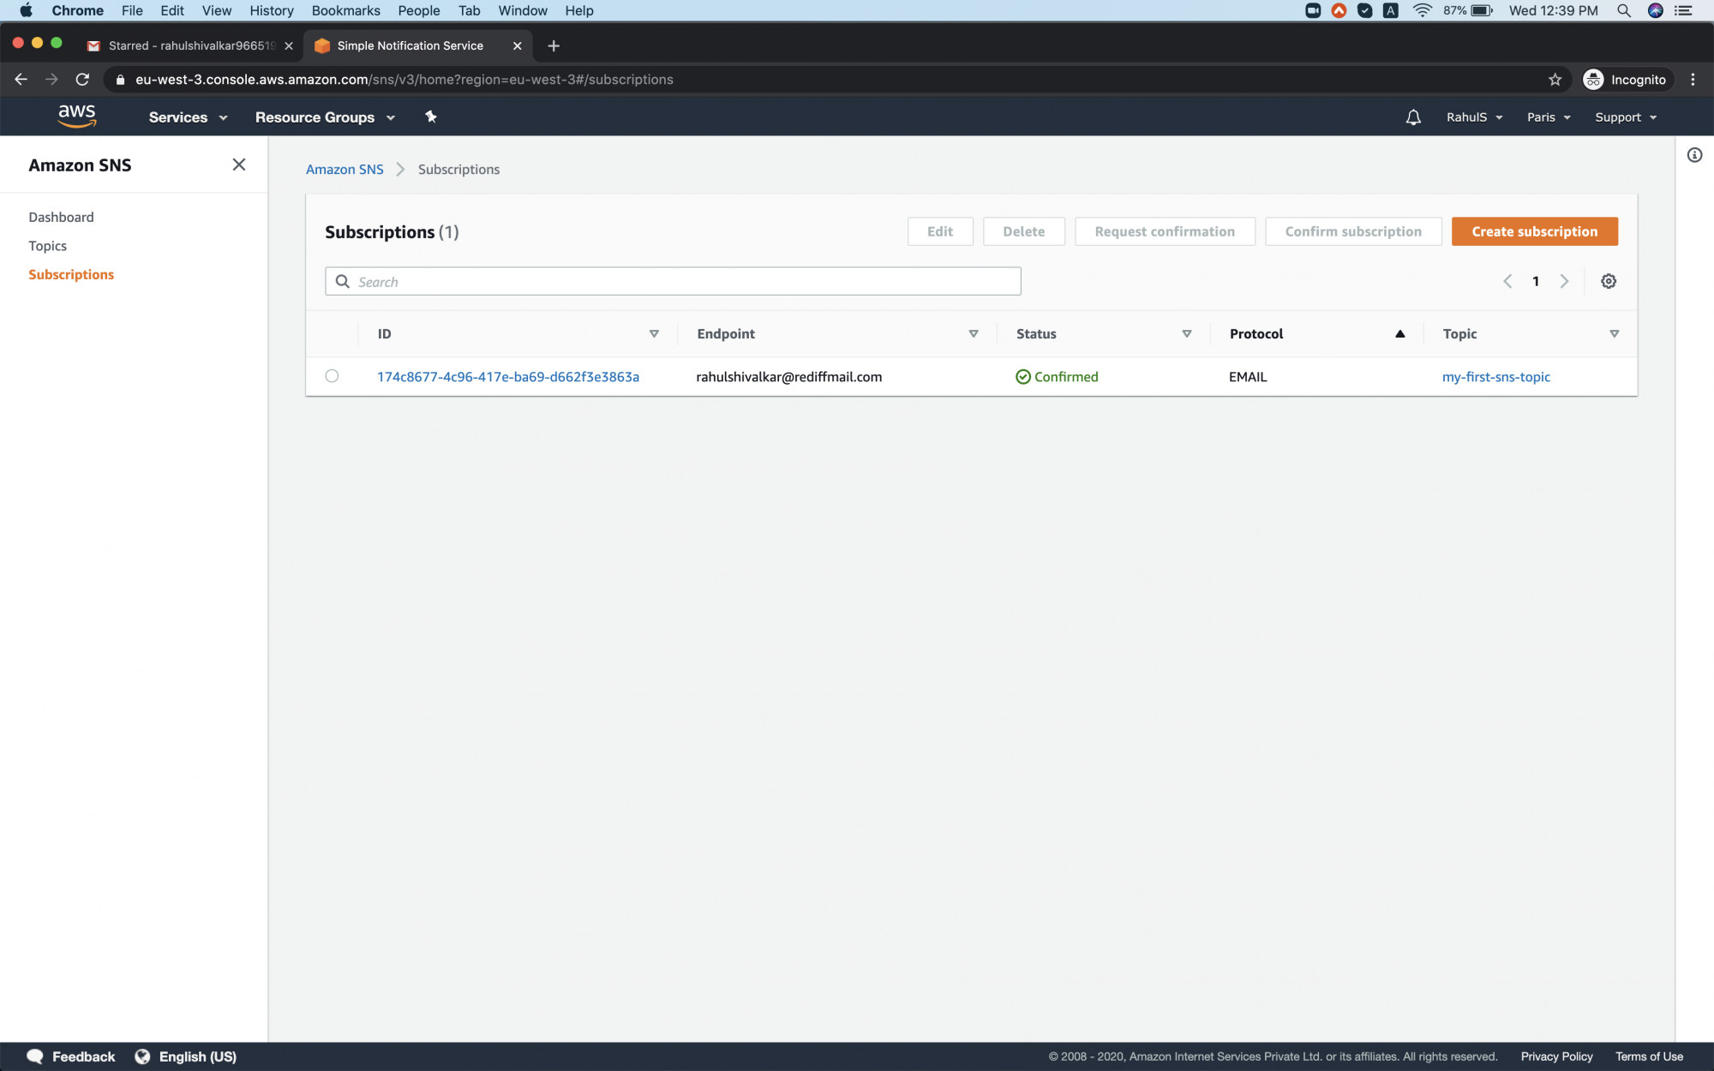Click the pin favorites icon in navigation bar
1714x1071 pixels.
(x=430, y=117)
